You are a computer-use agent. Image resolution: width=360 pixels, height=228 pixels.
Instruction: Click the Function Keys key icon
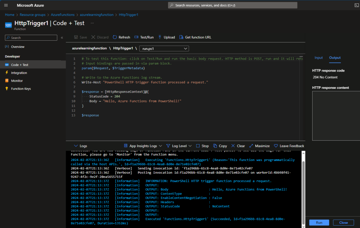(x=7, y=89)
